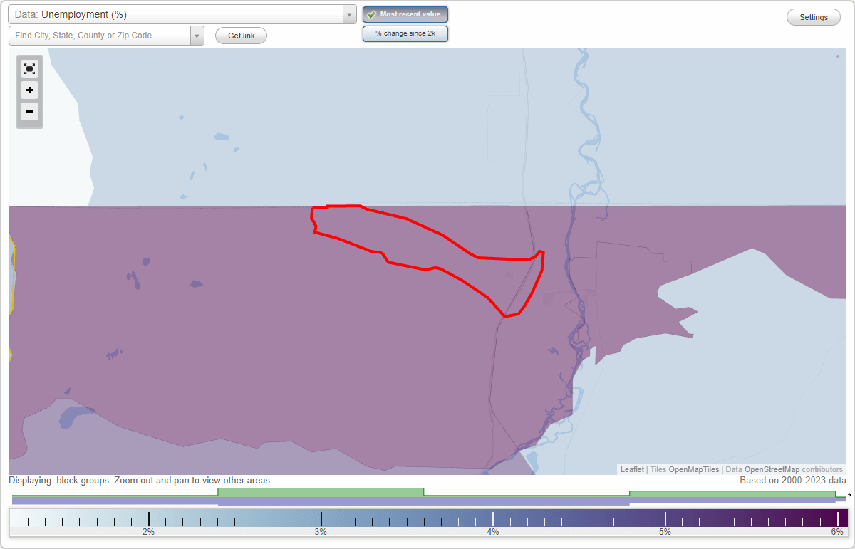Screen dimensions: 855x549
Task: Focus the Find City, State, County field
Action: pyautogui.click(x=100, y=36)
